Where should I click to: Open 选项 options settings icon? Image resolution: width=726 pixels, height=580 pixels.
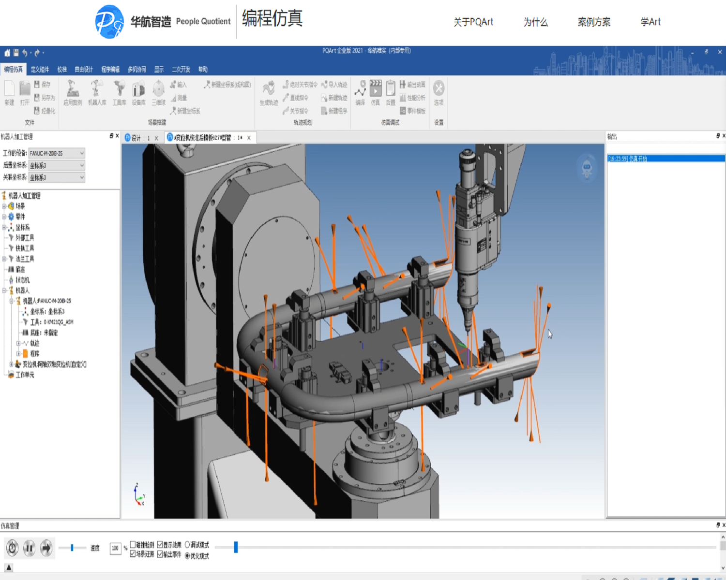(439, 92)
